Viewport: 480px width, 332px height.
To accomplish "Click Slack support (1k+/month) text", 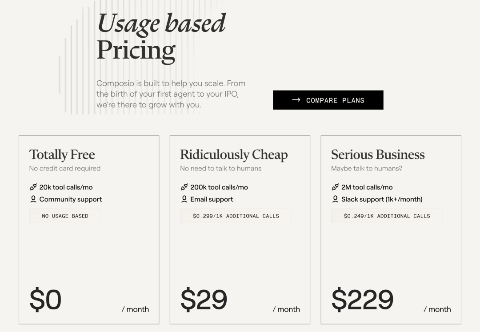I will coord(382,199).
